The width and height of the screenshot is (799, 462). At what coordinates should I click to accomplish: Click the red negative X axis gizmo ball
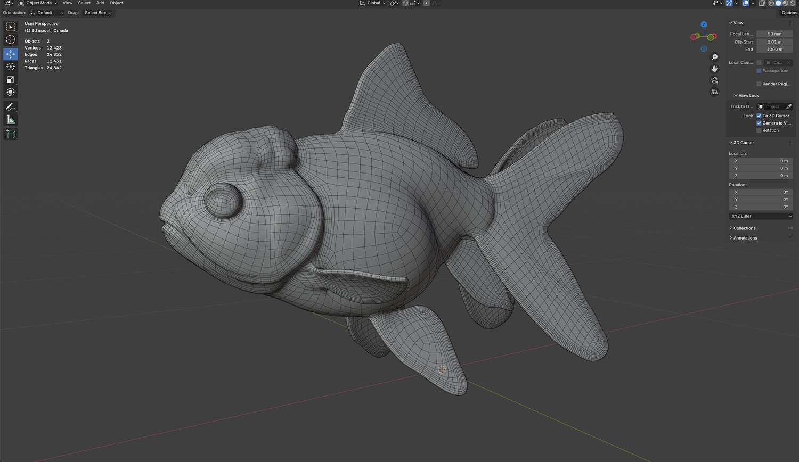(694, 37)
